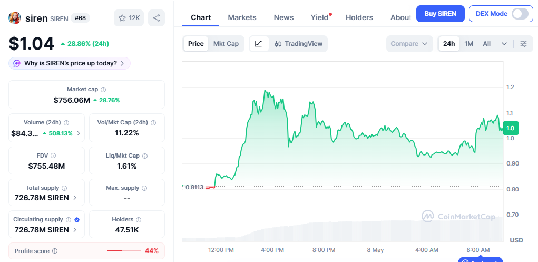Click the $1.04 price heading
The image size is (538, 262).
click(31, 44)
